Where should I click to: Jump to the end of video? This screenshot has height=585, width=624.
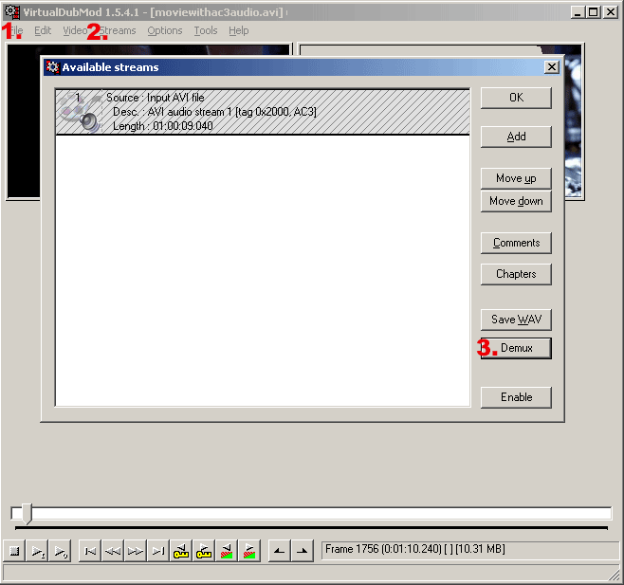pos(158,551)
